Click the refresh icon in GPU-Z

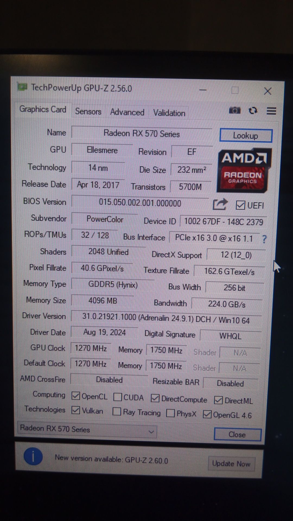pos(253,110)
